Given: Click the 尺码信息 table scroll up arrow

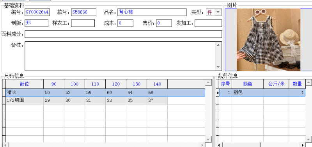Looking at the screenshot, I should (208, 82).
